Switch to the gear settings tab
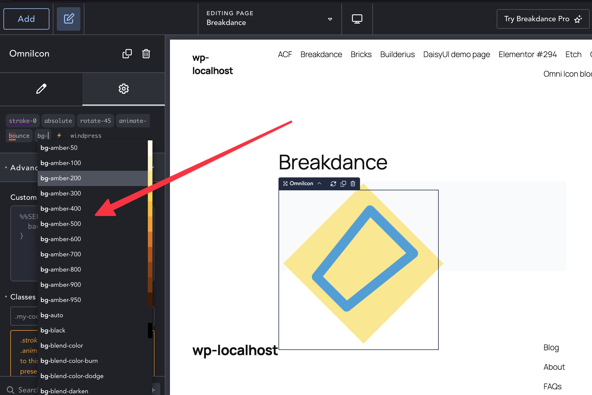The height and width of the screenshot is (395, 592). pos(124,89)
